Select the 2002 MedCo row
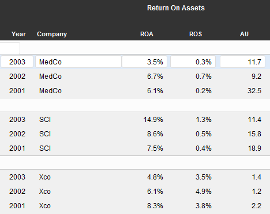The height and width of the screenshot is (214, 270). tap(135, 77)
